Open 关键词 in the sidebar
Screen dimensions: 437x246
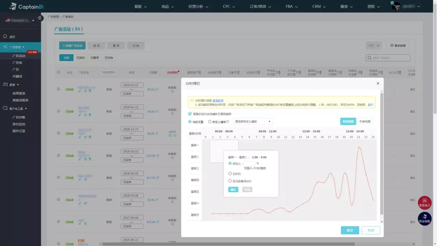(x=17, y=76)
